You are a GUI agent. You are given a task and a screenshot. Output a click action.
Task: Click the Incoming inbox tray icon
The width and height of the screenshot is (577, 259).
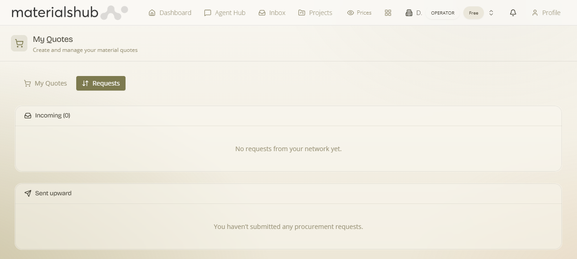pos(28,116)
